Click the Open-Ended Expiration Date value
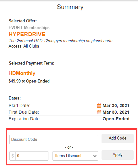 [116, 119]
